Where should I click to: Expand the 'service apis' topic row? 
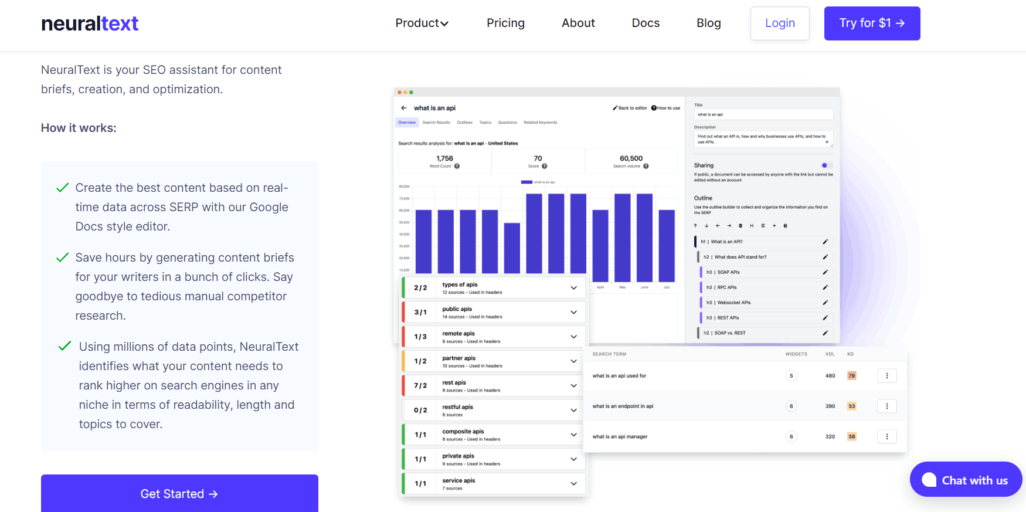tap(573, 484)
